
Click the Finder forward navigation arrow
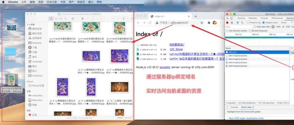tap(33, 19)
